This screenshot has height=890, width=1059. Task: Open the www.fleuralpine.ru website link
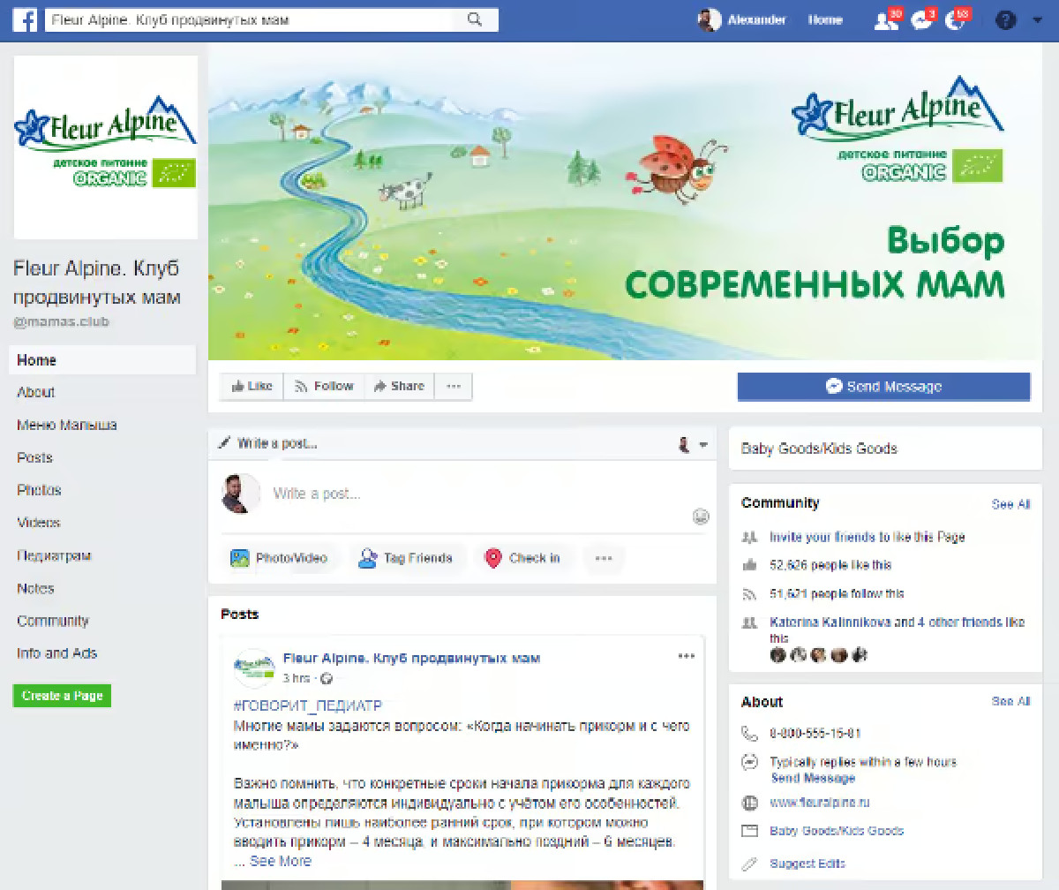(x=820, y=803)
